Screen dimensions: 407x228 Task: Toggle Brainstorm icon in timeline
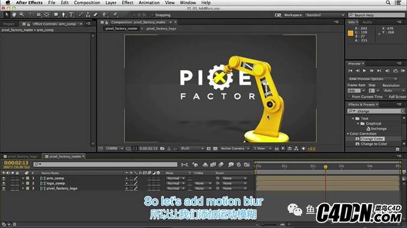click(x=231, y=165)
